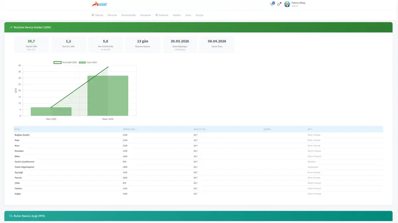398x223 pixels.
Task: Open the Kontrolcüler menu
Action: point(129,15)
